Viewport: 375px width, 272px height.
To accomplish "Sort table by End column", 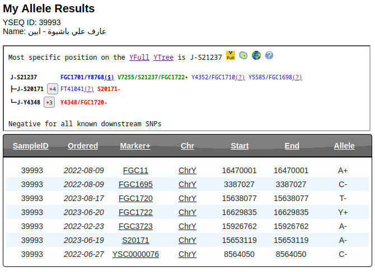I will [292, 146].
